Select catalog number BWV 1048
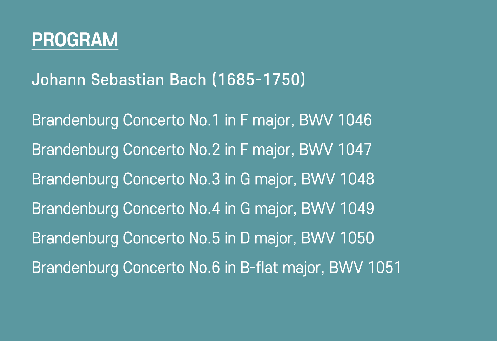 click(x=337, y=179)
